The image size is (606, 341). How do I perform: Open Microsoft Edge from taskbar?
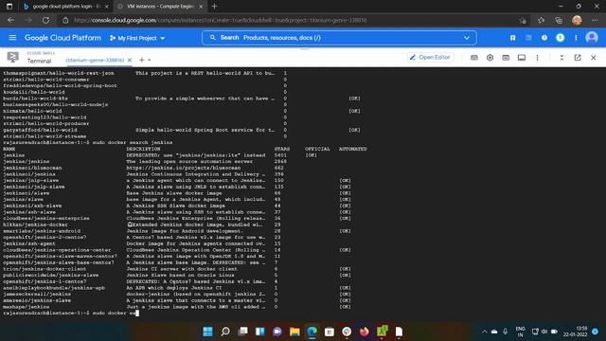[312, 332]
